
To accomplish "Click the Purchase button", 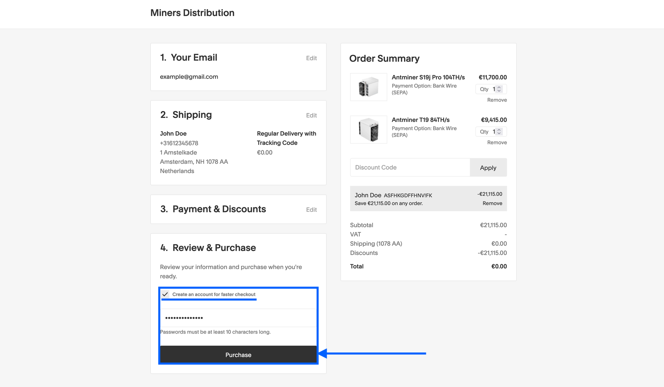I will pyautogui.click(x=238, y=354).
